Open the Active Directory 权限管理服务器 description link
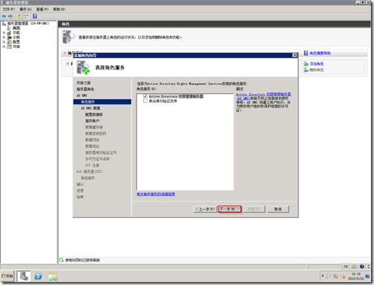Image resolution: width=374 pixels, height=285 pixels. click(263, 96)
